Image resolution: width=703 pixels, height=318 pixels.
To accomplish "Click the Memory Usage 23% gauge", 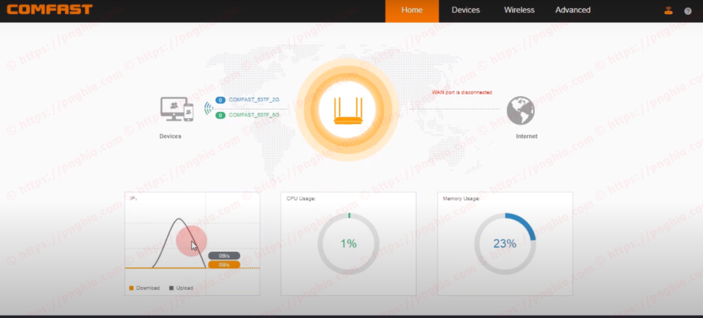I will [505, 244].
